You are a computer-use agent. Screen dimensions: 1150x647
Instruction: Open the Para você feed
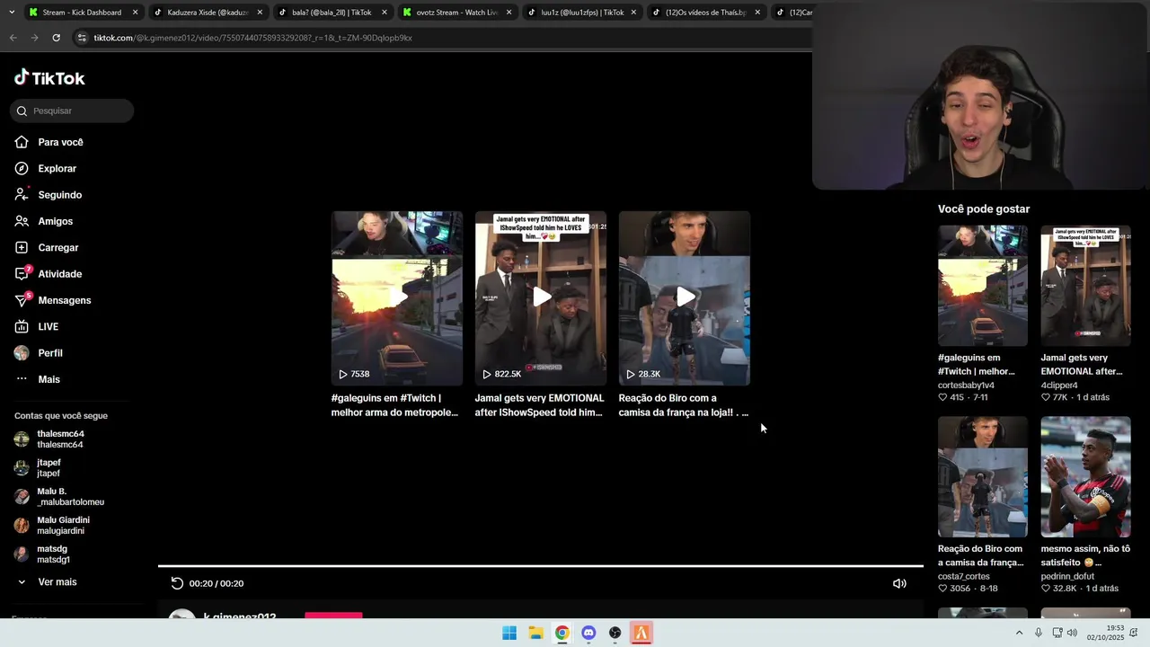tap(60, 142)
